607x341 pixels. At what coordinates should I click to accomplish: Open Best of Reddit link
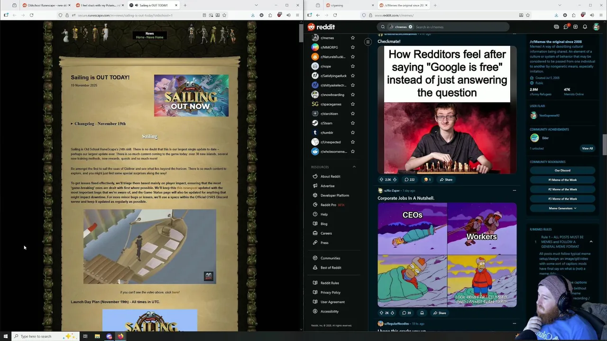pos(331,268)
